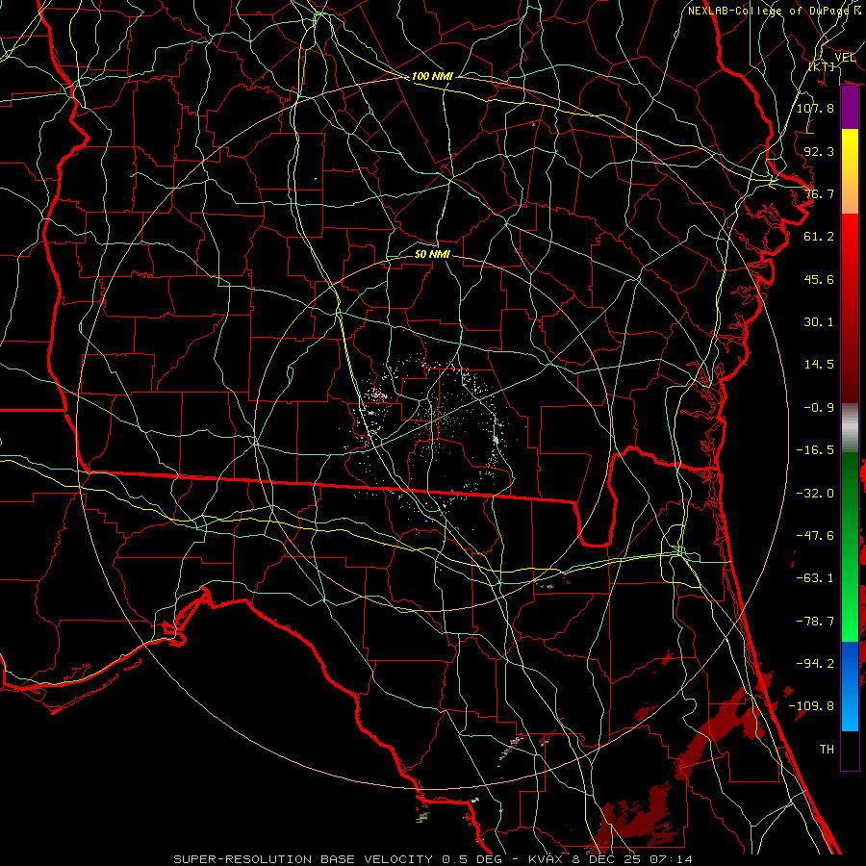The height and width of the screenshot is (866, 866).
Task: Select the 92.3 scale value
Action: click(x=819, y=151)
